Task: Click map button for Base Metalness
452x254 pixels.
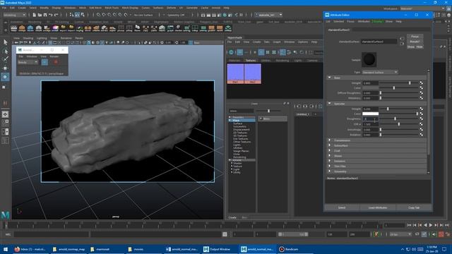Action: [421, 98]
